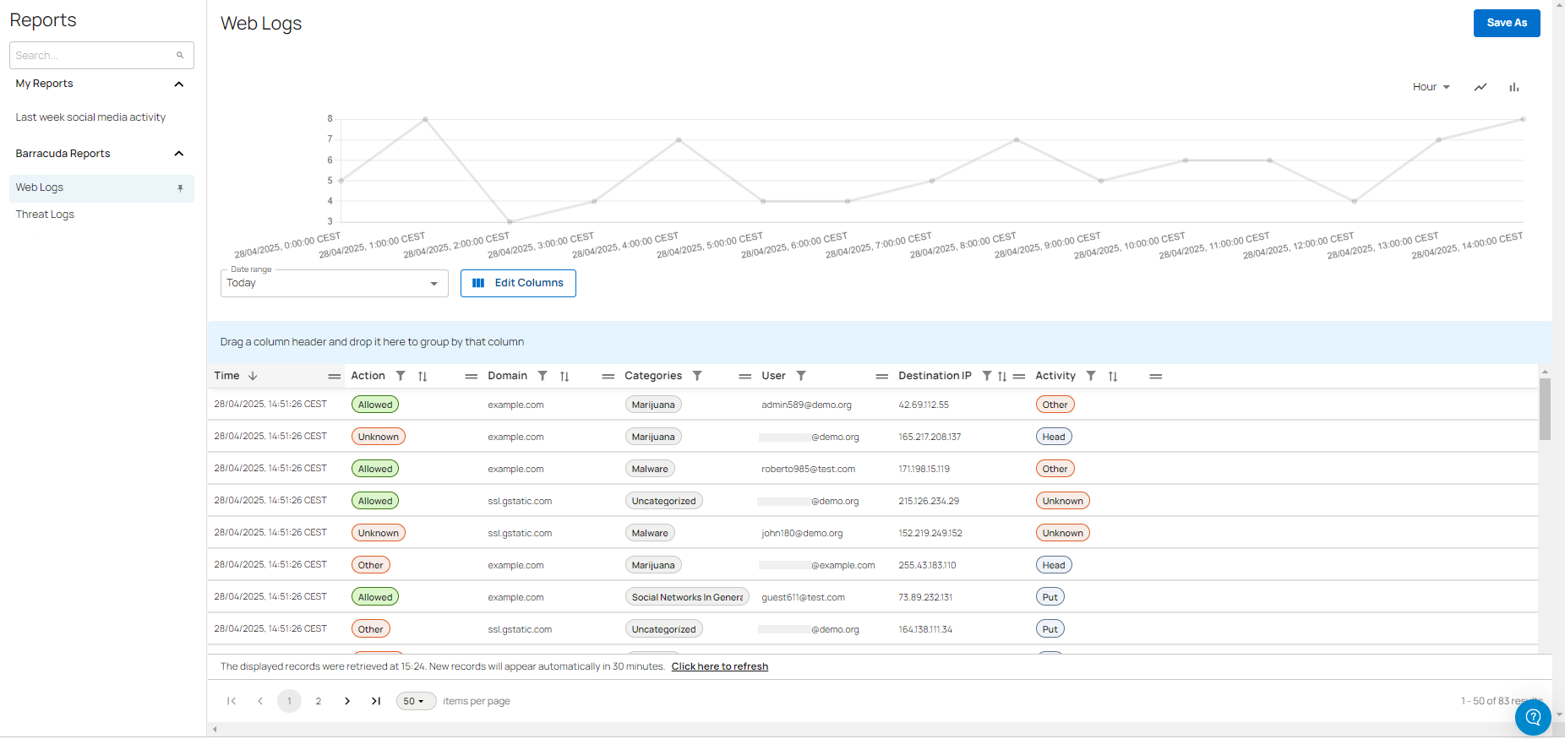Open Threat Logs report
Image resolution: width=1565 pixels, height=739 pixels.
click(x=45, y=215)
